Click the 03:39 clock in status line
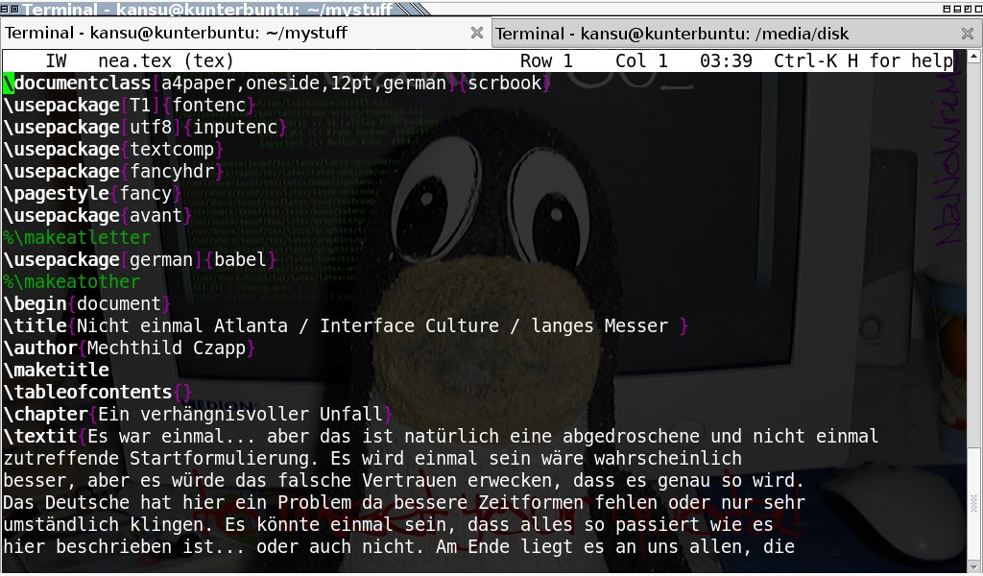This screenshot has width=983, height=576. [726, 60]
